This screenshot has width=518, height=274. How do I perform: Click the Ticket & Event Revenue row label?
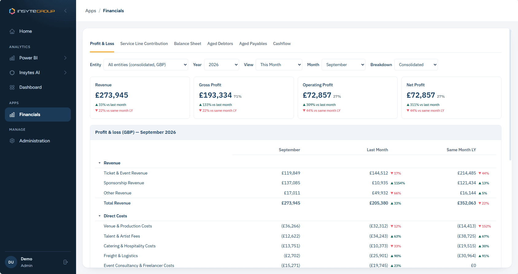click(126, 173)
